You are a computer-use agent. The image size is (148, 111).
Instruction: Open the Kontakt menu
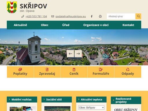pos(128,25)
